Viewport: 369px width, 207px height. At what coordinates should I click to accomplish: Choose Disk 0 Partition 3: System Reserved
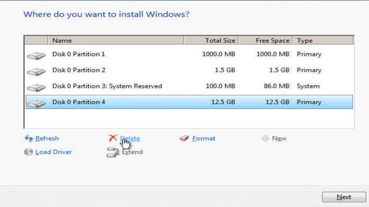[189, 86]
